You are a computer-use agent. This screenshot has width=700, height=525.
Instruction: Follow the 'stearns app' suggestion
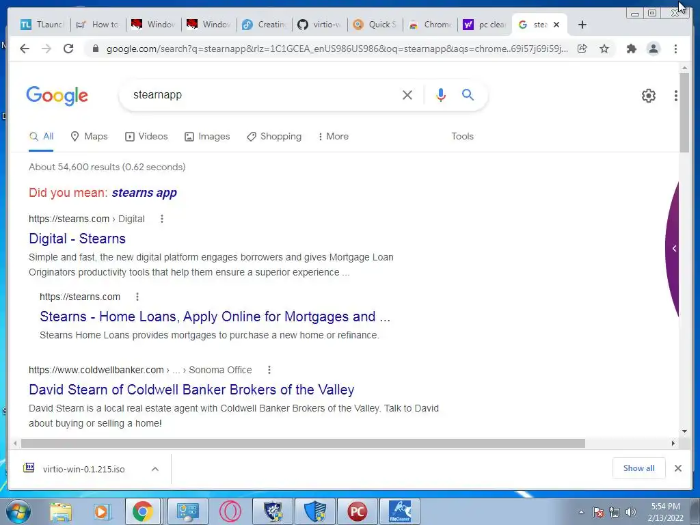pos(144,192)
